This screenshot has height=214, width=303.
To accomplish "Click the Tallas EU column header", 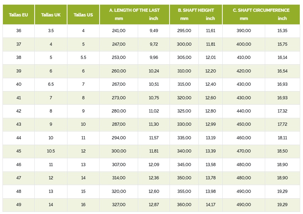I will pos(19,15).
